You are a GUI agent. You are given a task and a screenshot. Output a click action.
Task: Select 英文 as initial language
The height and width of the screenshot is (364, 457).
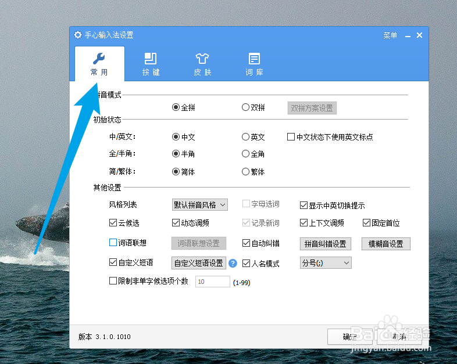(245, 137)
